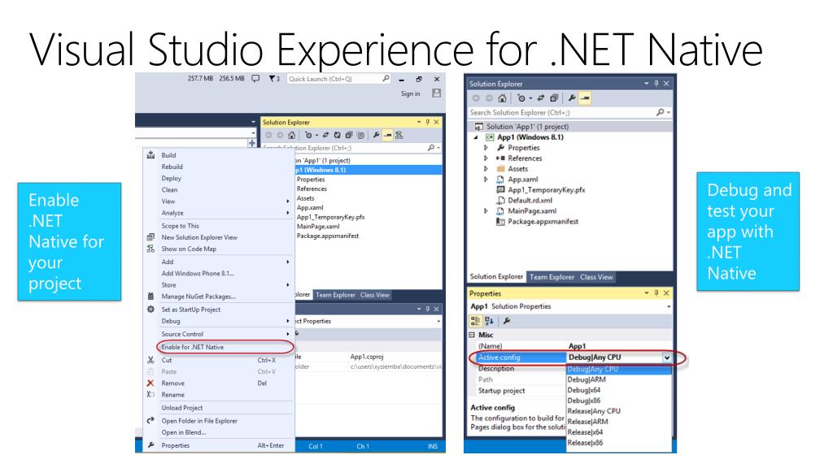Switch to Class View tab in right panel
Screen dimensions: 833x468
tap(596, 277)
